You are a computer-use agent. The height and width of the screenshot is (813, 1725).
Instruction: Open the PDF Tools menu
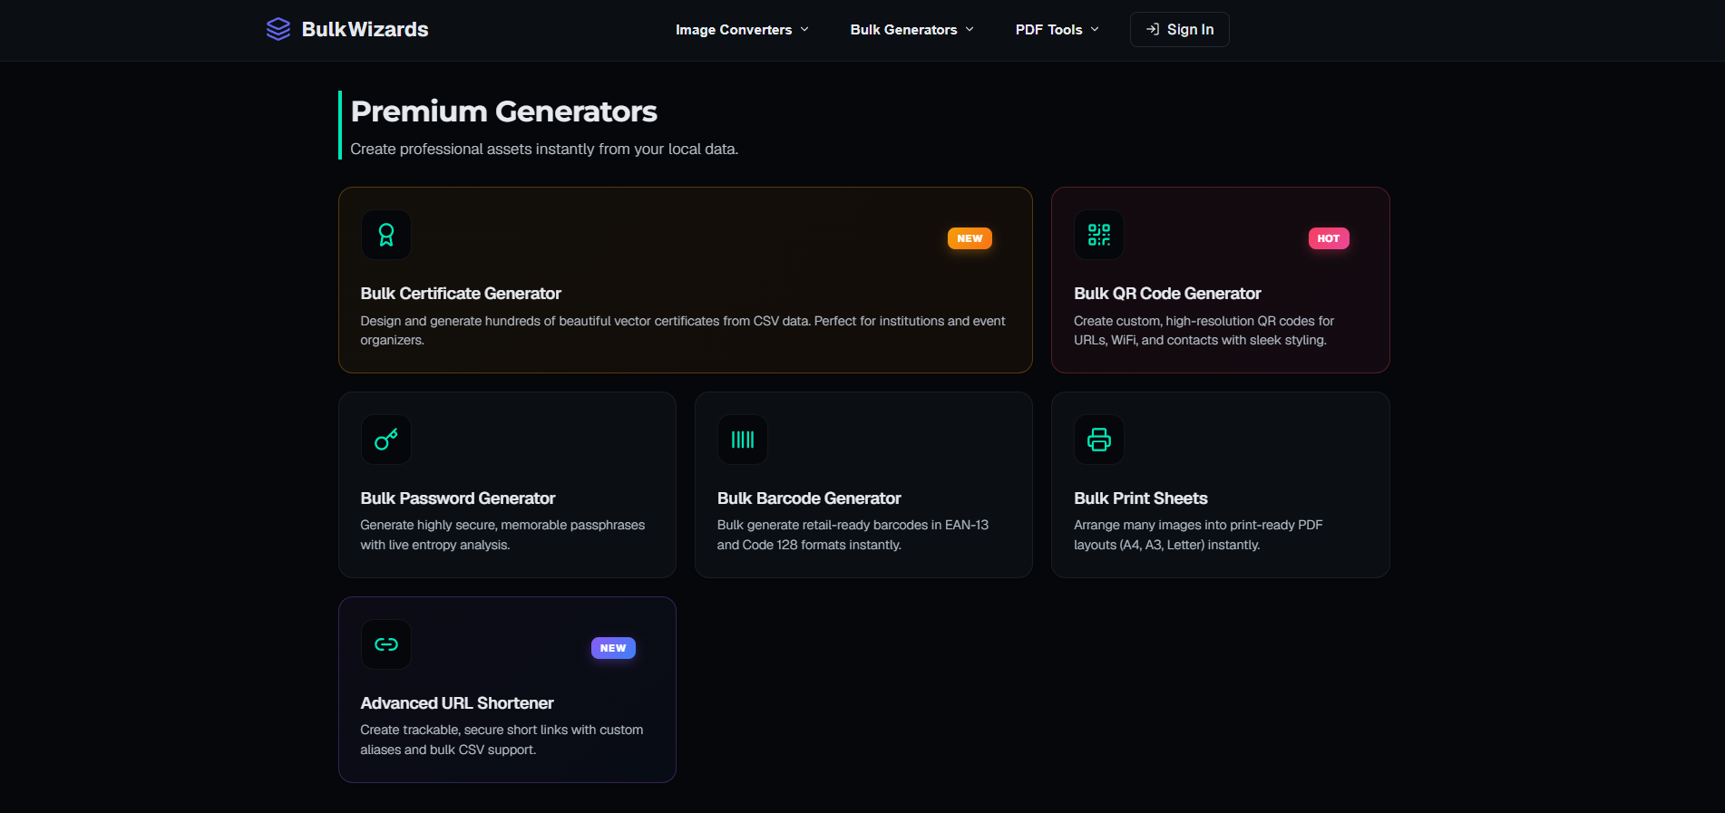[1057, 29]
